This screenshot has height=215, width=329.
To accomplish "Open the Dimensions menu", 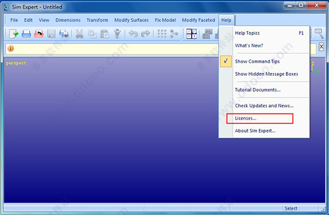I will point(68,20).
